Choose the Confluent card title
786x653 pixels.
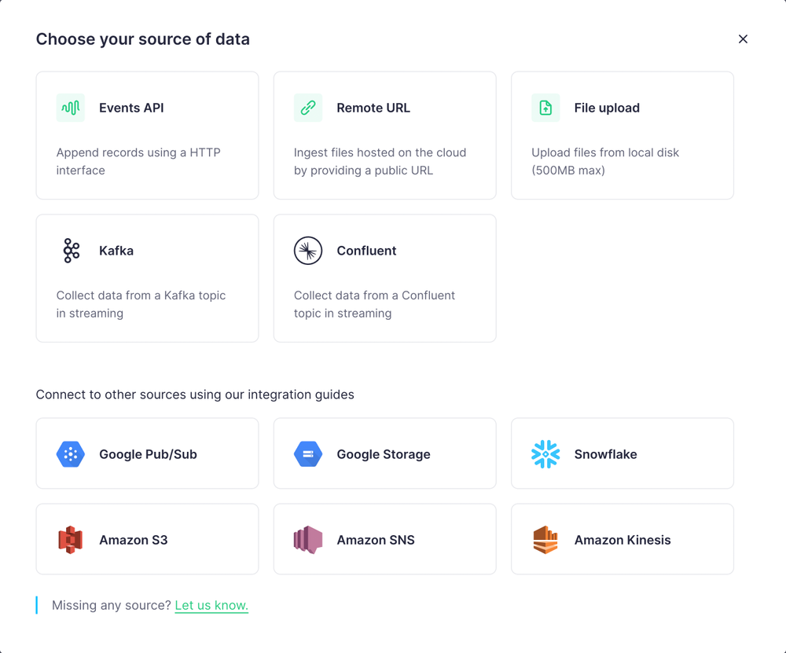pyautogui.click(x=366, y=251)
